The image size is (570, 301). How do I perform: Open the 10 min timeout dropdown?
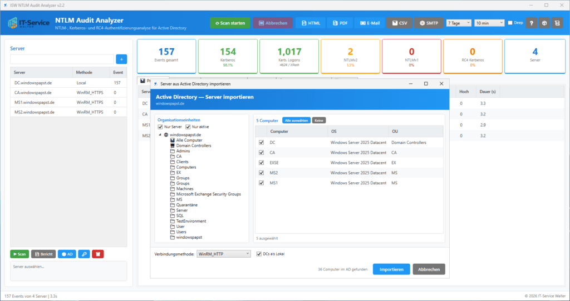[489, 23]
